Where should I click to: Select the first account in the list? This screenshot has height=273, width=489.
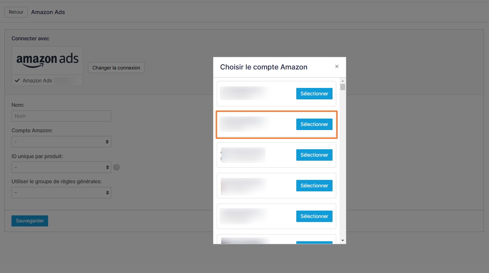tap(314, 94)
